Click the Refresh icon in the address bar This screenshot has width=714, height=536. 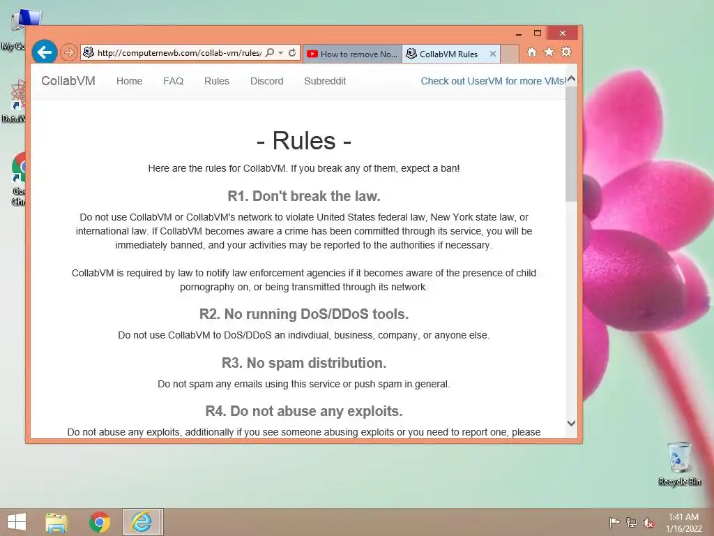point(292,52)
